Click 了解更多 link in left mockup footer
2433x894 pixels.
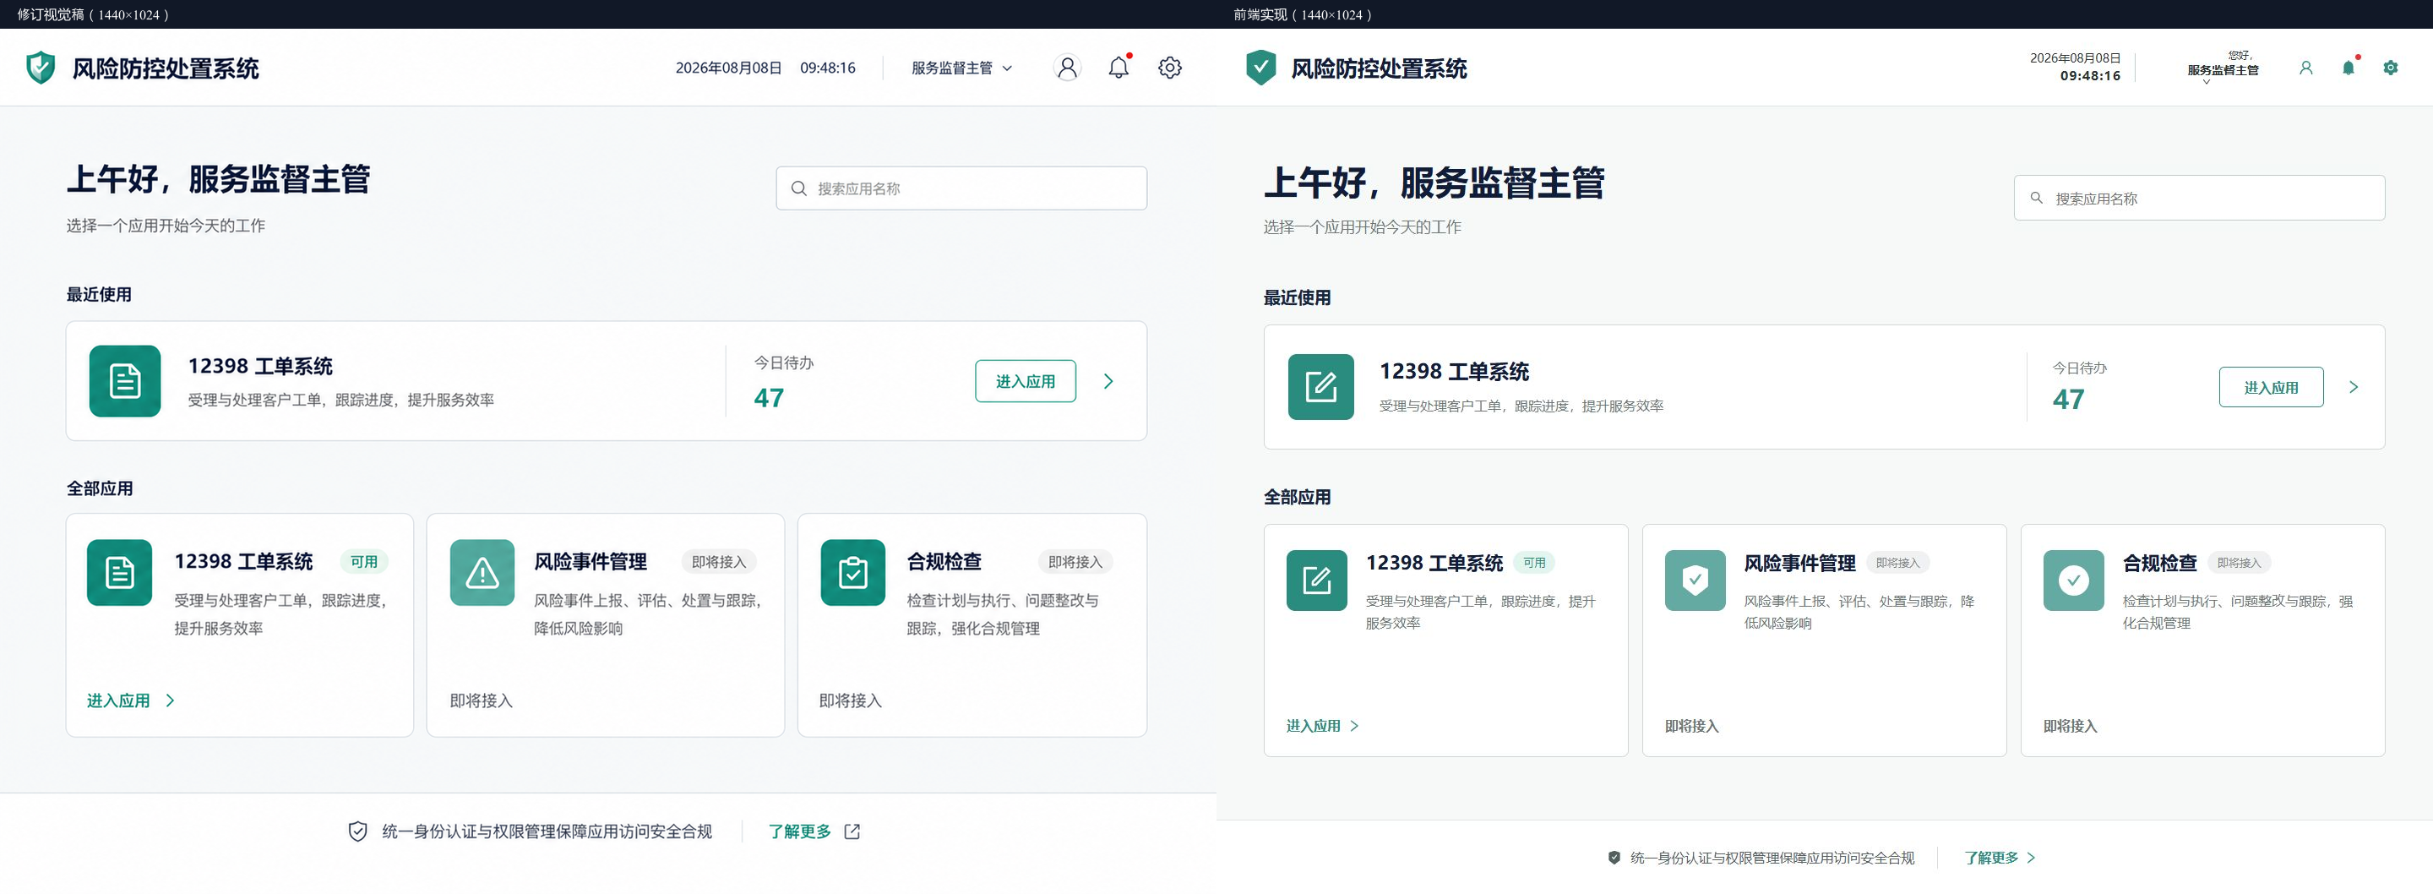[x=799, y=831]
